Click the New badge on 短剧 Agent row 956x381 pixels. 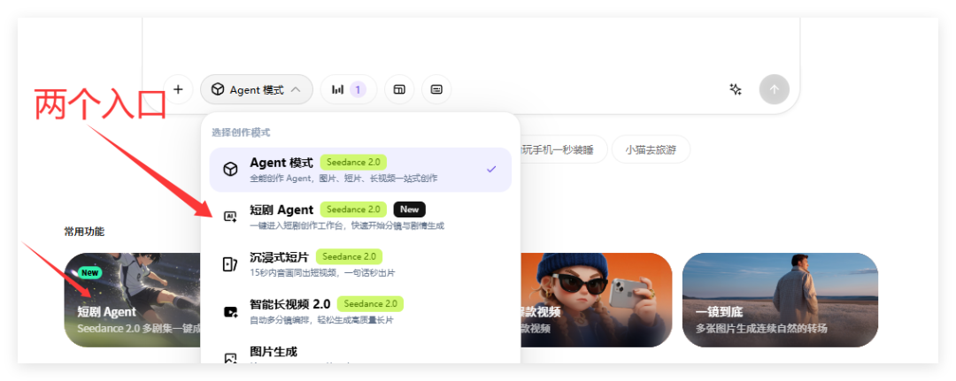(x=409, y=210)
